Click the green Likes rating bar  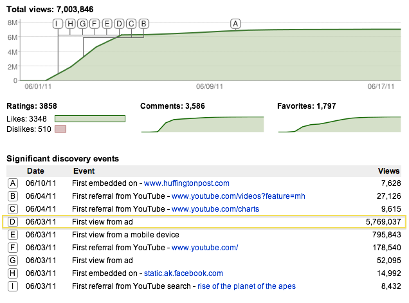pos(90,118)
